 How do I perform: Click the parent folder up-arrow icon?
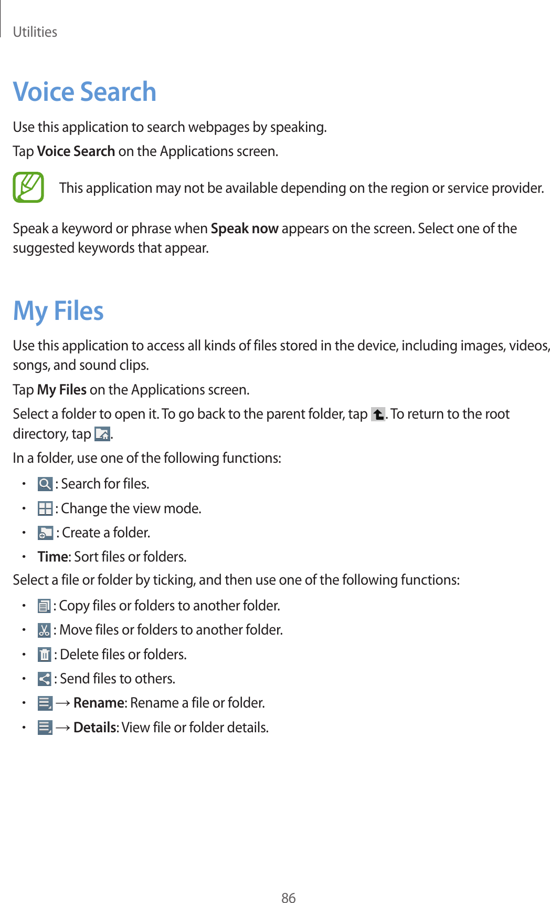[378, 414]
